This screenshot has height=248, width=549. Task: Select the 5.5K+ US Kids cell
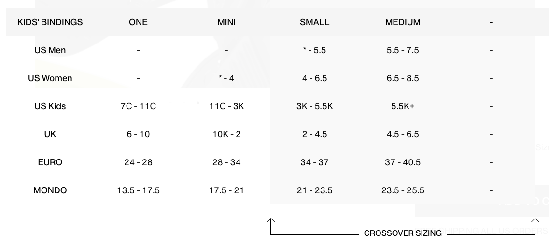(x=403, y=106)
